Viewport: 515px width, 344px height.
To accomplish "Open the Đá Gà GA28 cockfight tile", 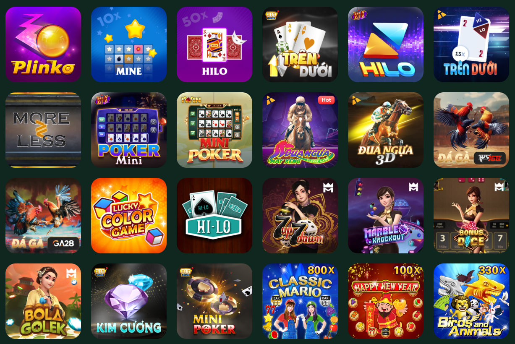I will click(x=43, y=216).
